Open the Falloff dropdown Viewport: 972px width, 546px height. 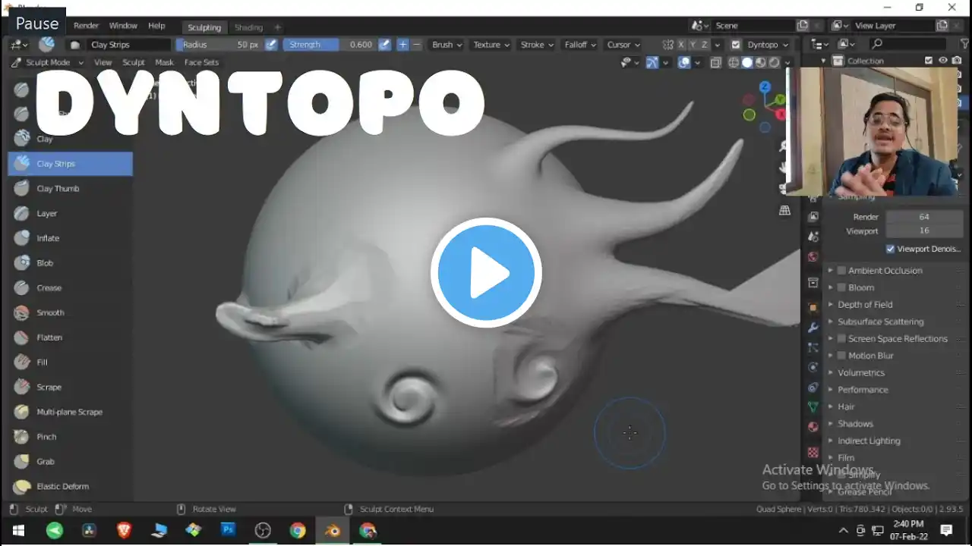coord(580,45)
